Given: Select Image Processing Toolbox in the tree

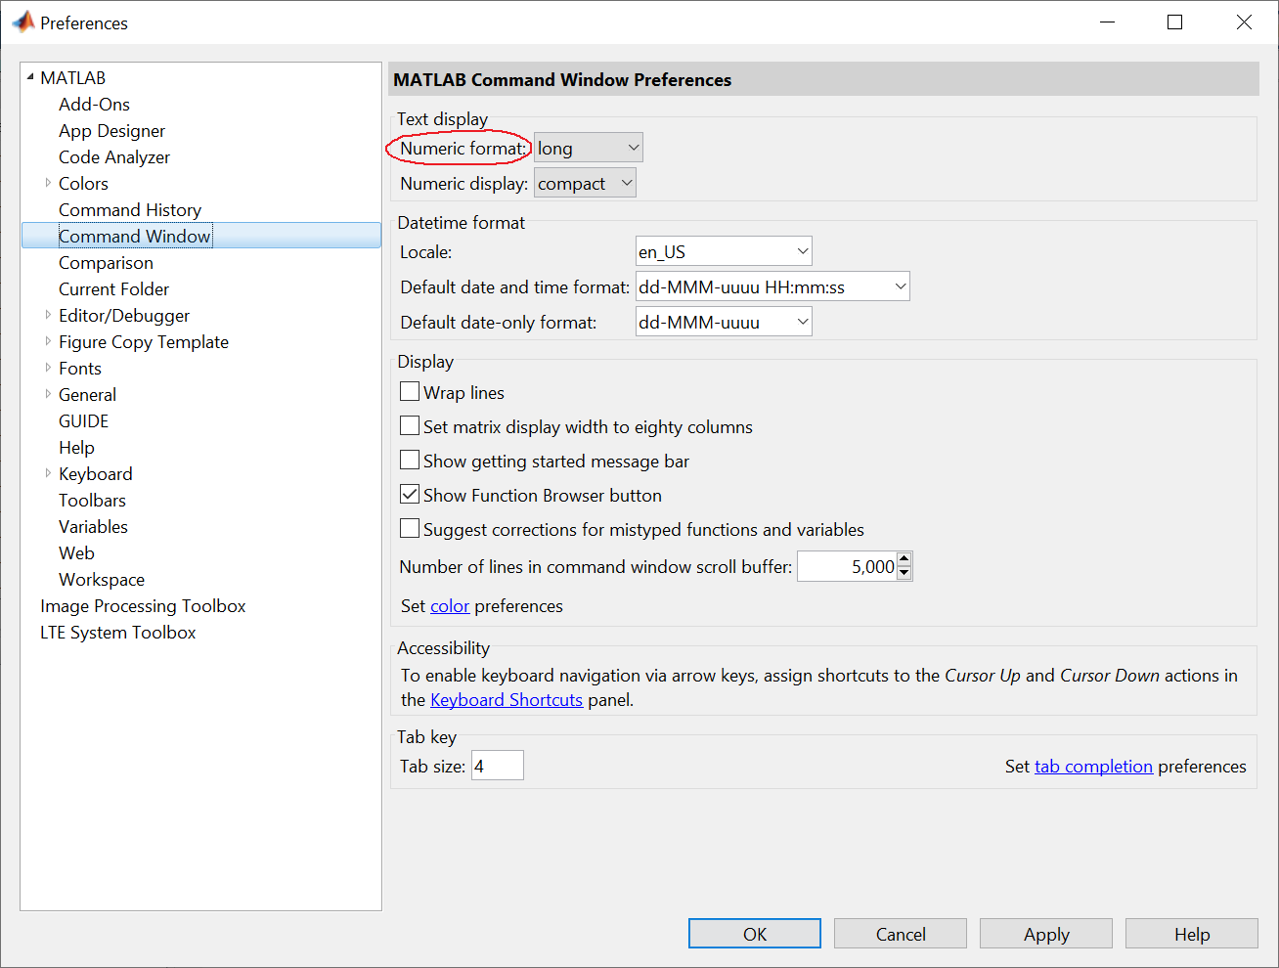Looking at the screenshot, I should [143, 605].
